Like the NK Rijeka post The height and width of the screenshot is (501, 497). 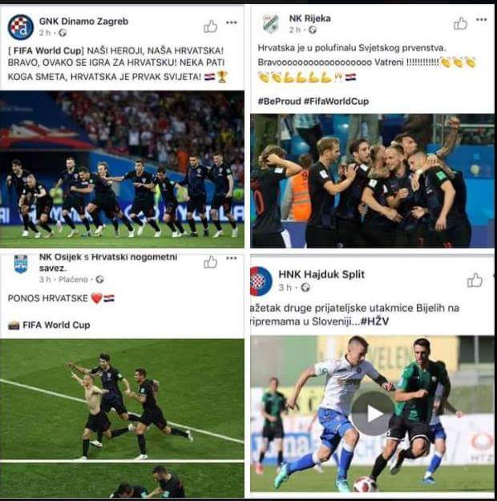[461, 23]
